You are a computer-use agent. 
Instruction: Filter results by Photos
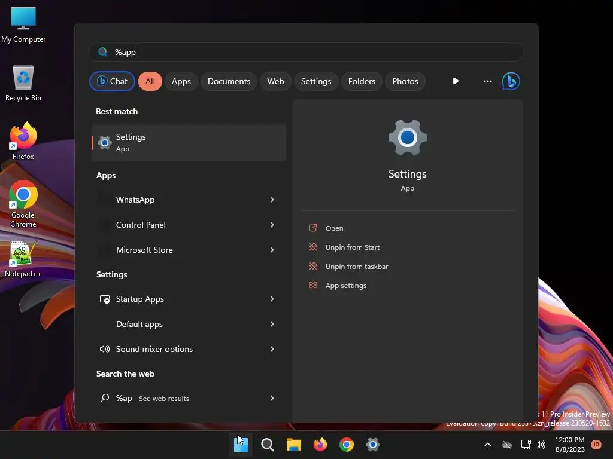405,81
